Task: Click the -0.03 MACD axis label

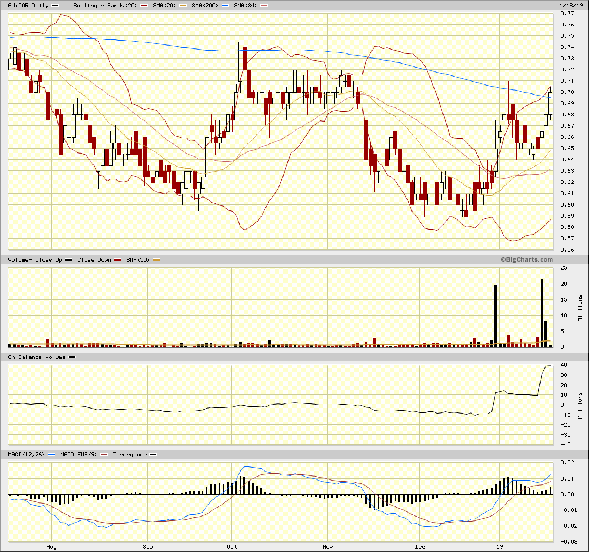Action: tap(569, 541)
